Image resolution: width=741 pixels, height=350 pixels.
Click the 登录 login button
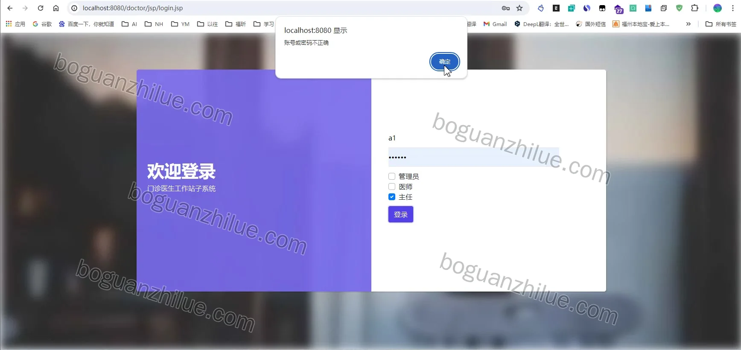click(x=400, y=214)
